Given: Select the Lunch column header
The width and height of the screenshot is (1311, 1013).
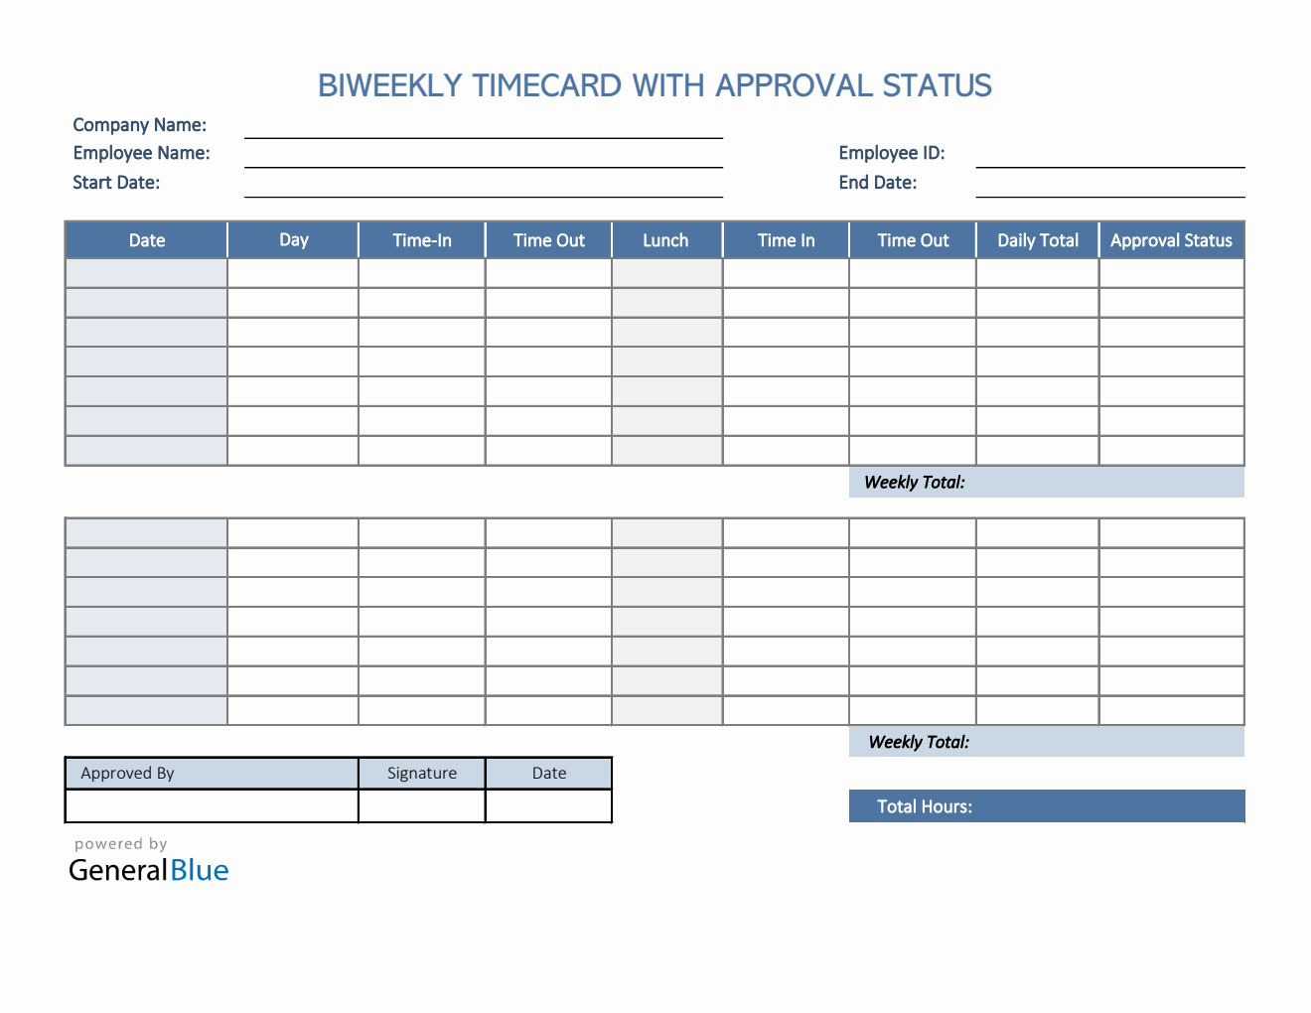Looking at the screenshot, I should click(666, 239).
